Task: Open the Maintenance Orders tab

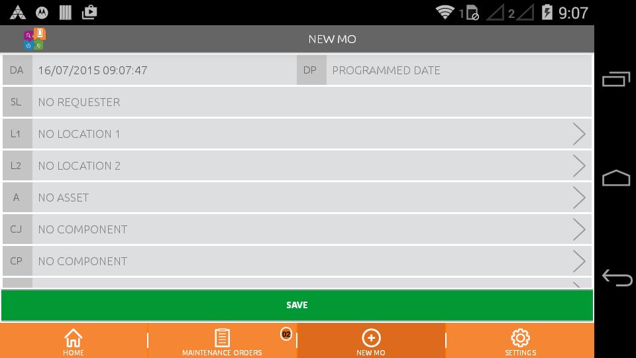Action: [x=222, y=342]
